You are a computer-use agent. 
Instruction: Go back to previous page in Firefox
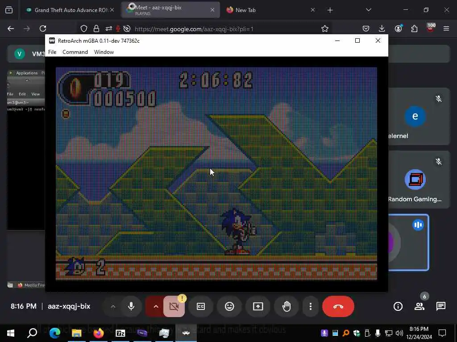(x=11, y=28)
